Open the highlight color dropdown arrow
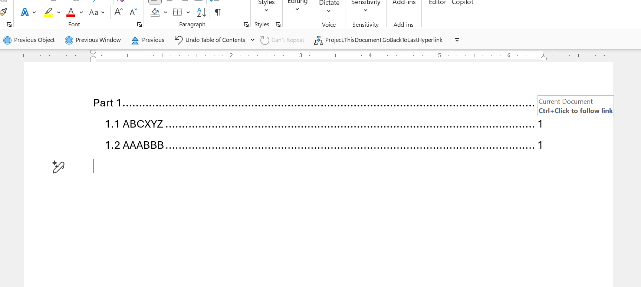Image resolution: width=641 pixels, height=287 pixels. pyautogui.click(x=59, y=12)
